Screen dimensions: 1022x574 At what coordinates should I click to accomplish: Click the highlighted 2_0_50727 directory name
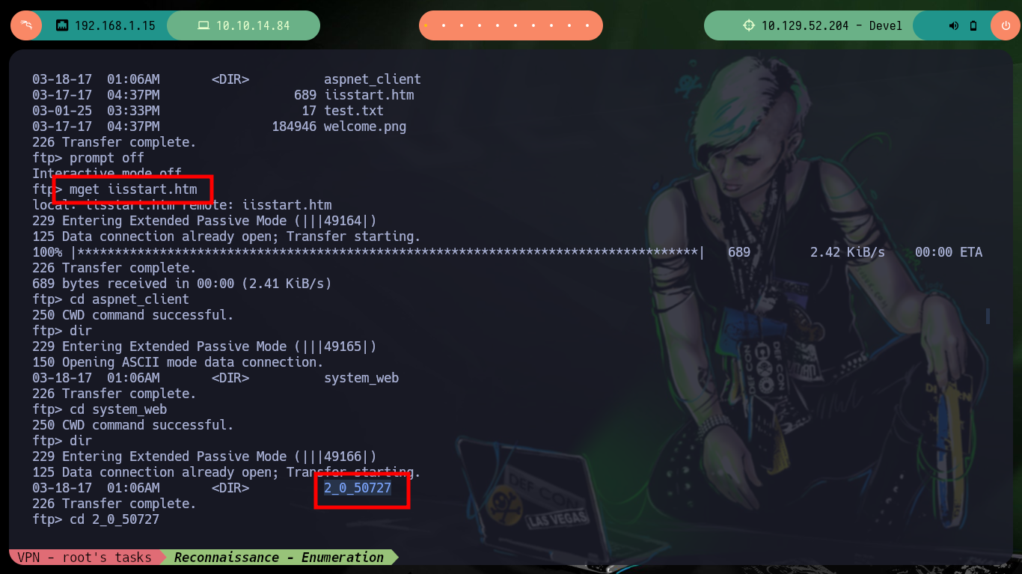click(x=358, y=488)
